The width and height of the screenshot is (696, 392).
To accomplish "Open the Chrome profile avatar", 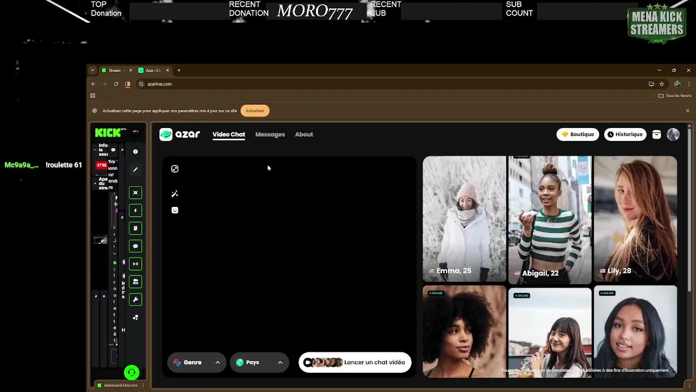I will (x=677, y=84).
